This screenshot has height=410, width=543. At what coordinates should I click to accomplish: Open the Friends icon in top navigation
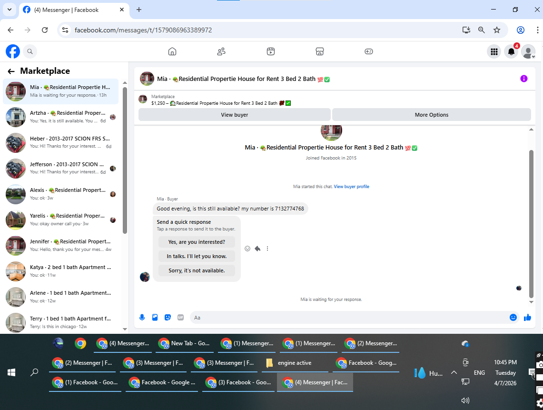(x=221, y=51)
